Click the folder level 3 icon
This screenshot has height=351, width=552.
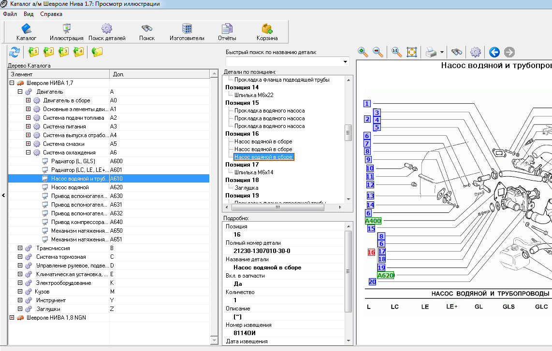tap(64, 52)
